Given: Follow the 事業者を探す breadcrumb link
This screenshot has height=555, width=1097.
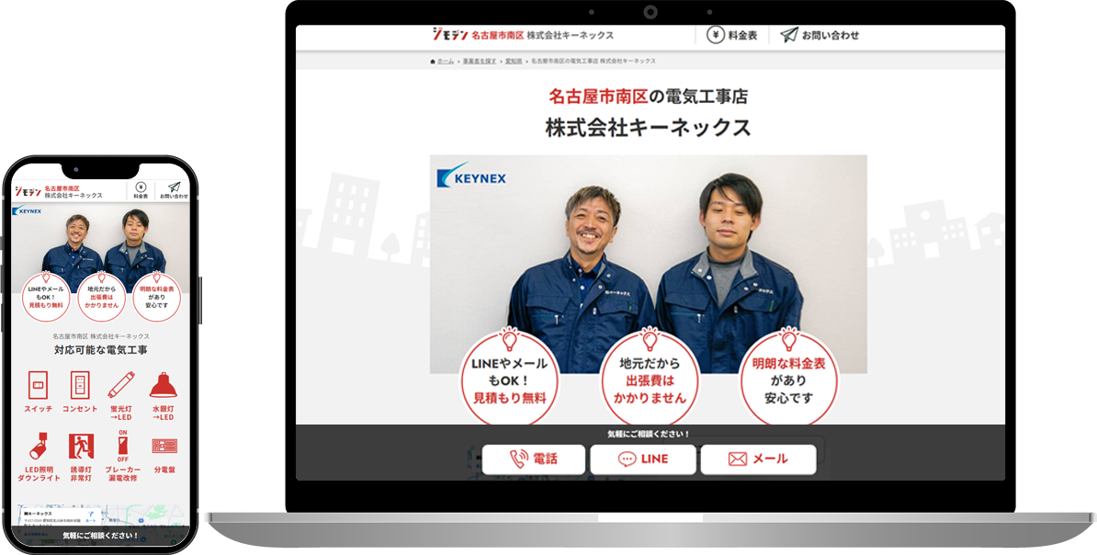Looking at the screenshot, I should 480,62.
